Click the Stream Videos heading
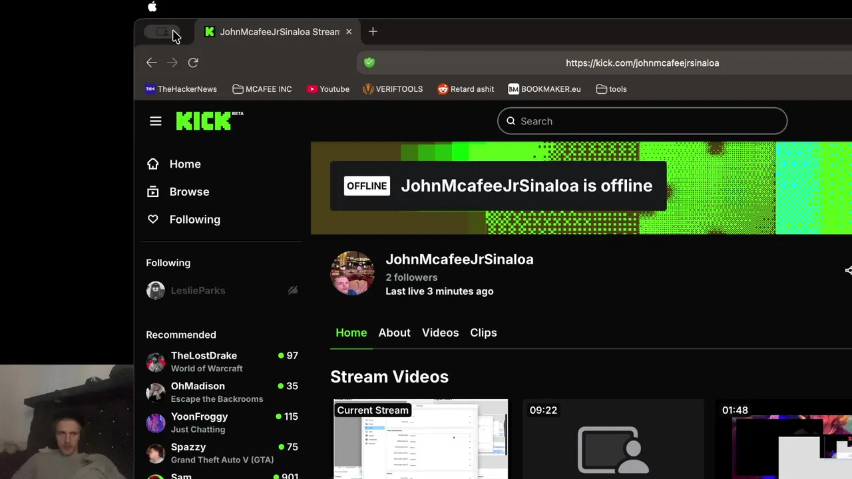852x479 pixels. [389, 377]
